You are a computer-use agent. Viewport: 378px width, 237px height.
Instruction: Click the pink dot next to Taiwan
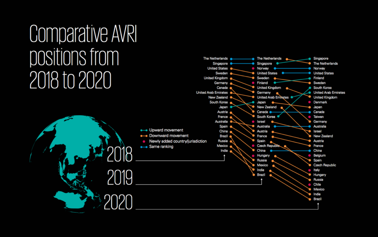pos(309,116)
